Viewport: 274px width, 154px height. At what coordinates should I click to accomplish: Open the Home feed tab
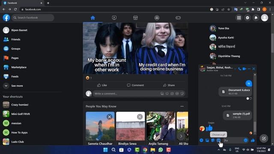[x=93, y=18]
